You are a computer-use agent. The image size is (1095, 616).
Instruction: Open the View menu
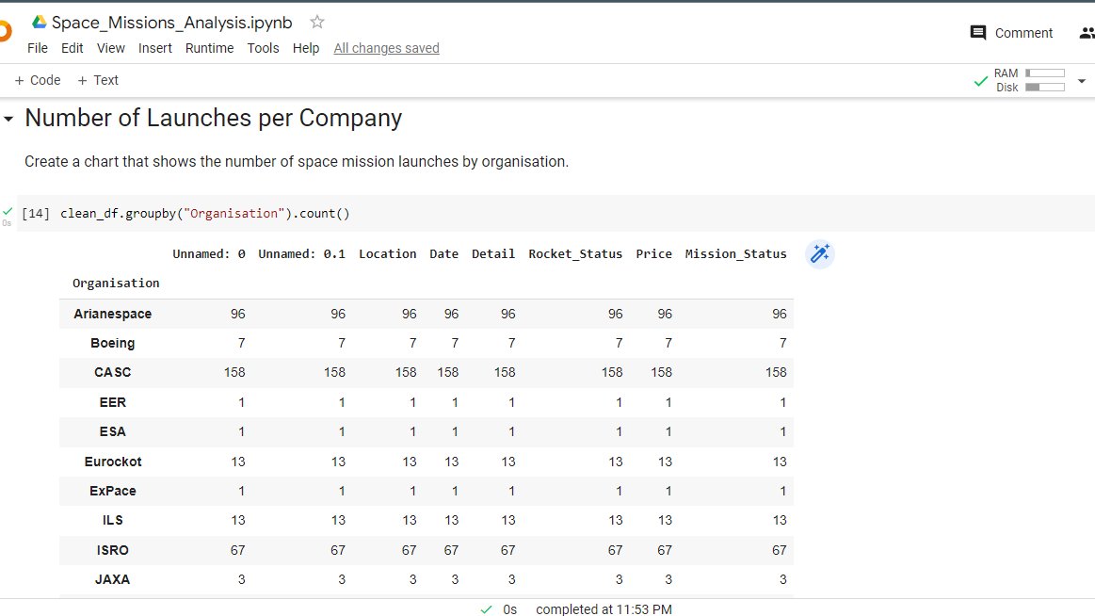(x=110, y=48)
